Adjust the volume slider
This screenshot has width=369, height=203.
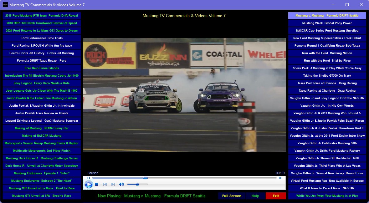tap(137, 185)
